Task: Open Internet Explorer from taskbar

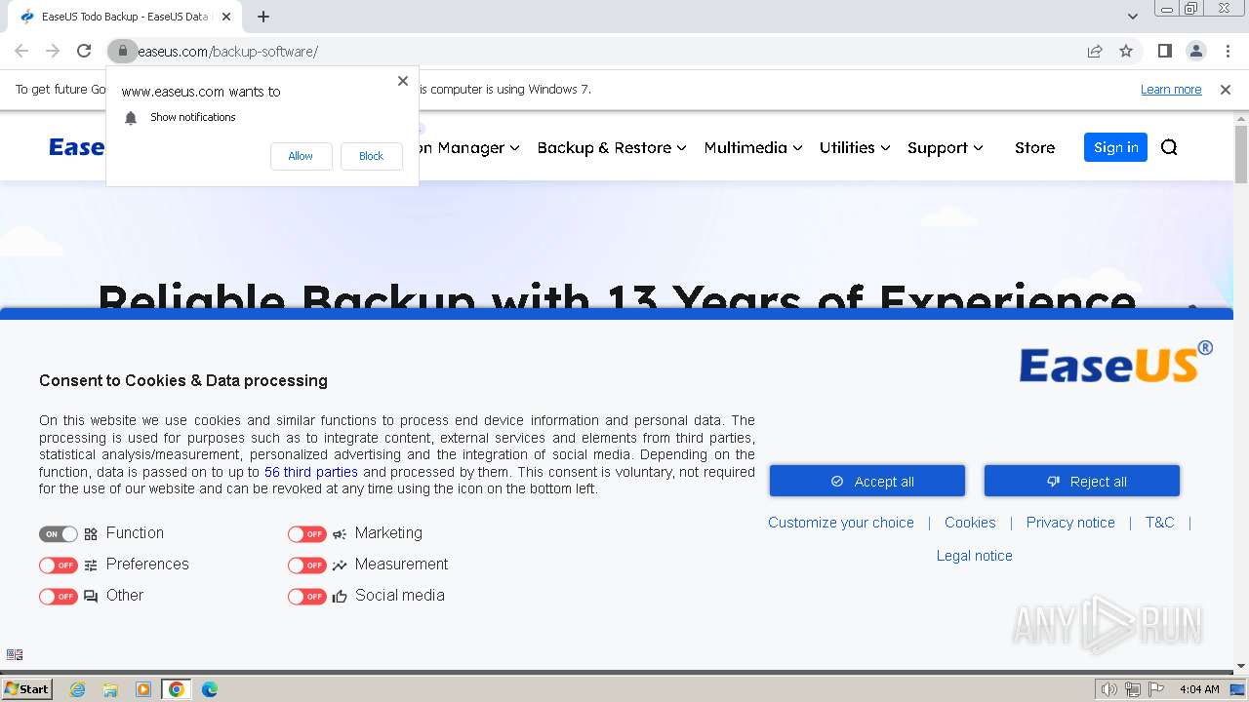Action: [78, 689]
